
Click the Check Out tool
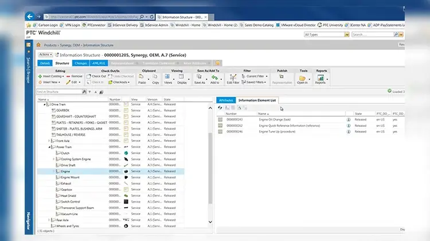96,76
